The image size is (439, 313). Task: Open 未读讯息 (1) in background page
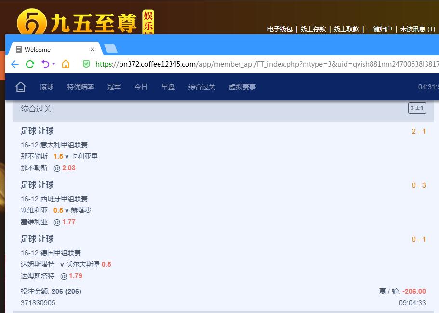(x=417, y=29)
